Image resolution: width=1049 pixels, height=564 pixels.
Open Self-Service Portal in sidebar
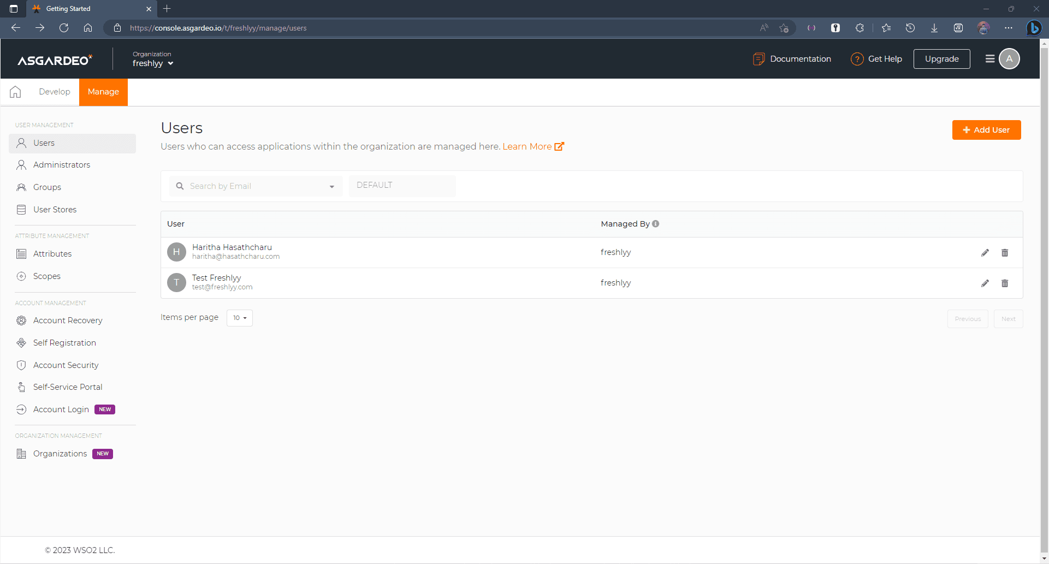[x=72, y=387]
